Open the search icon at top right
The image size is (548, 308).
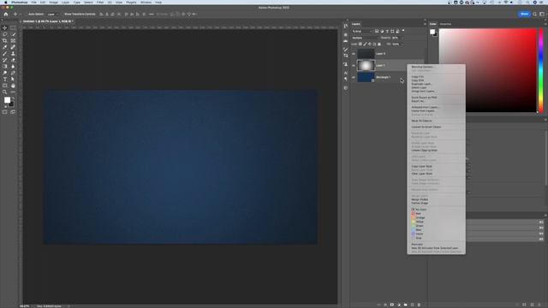[x=534, y=14]
